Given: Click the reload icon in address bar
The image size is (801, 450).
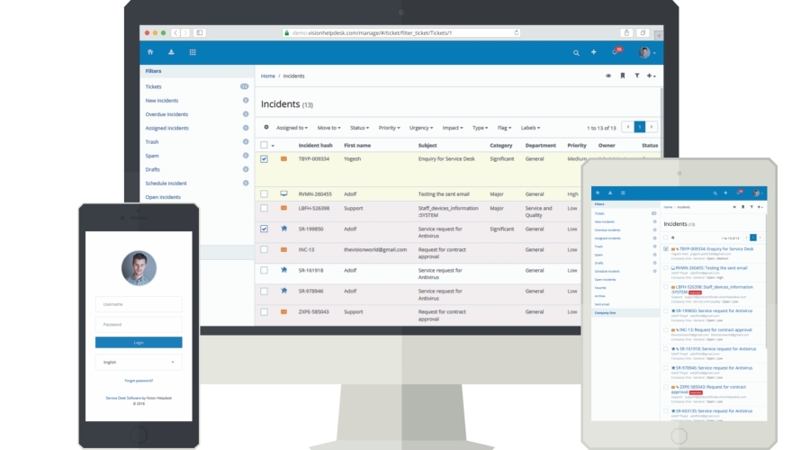Looking at the screenshot, I should (517, 32).
